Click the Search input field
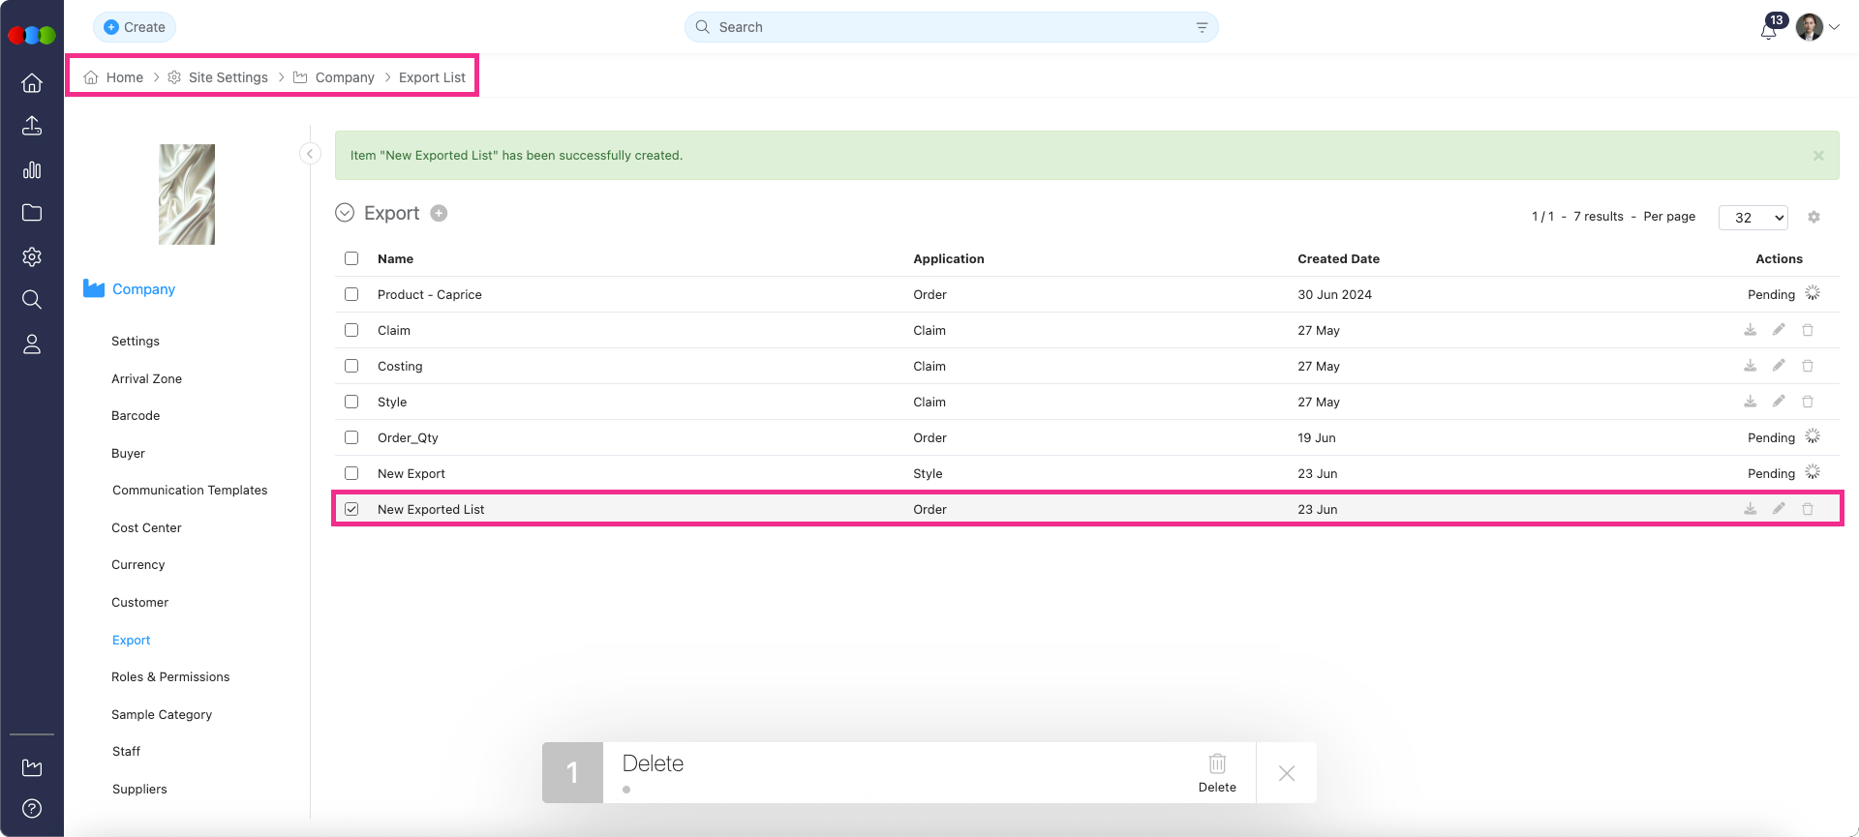Viewport: 1859px width, 837px height. click(949, 27)
